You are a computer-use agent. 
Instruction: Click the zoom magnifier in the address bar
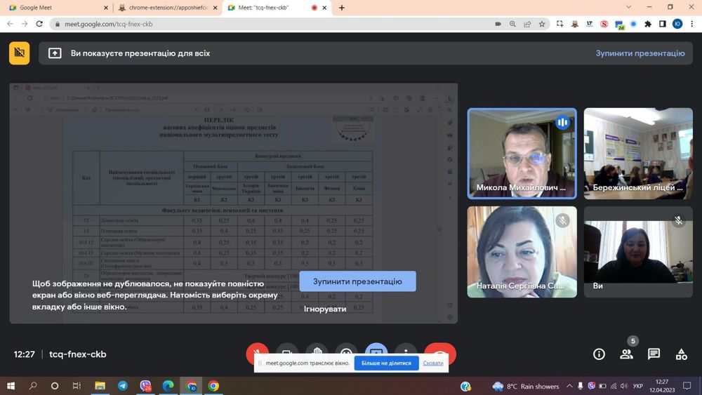[513, 24]
